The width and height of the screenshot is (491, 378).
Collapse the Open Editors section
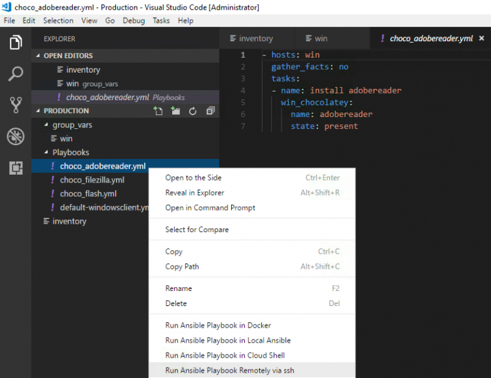38,56
